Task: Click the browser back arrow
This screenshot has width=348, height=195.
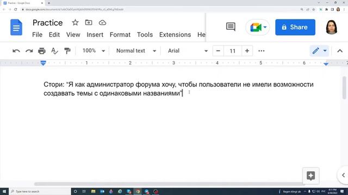Action: (x=4, y=10)
